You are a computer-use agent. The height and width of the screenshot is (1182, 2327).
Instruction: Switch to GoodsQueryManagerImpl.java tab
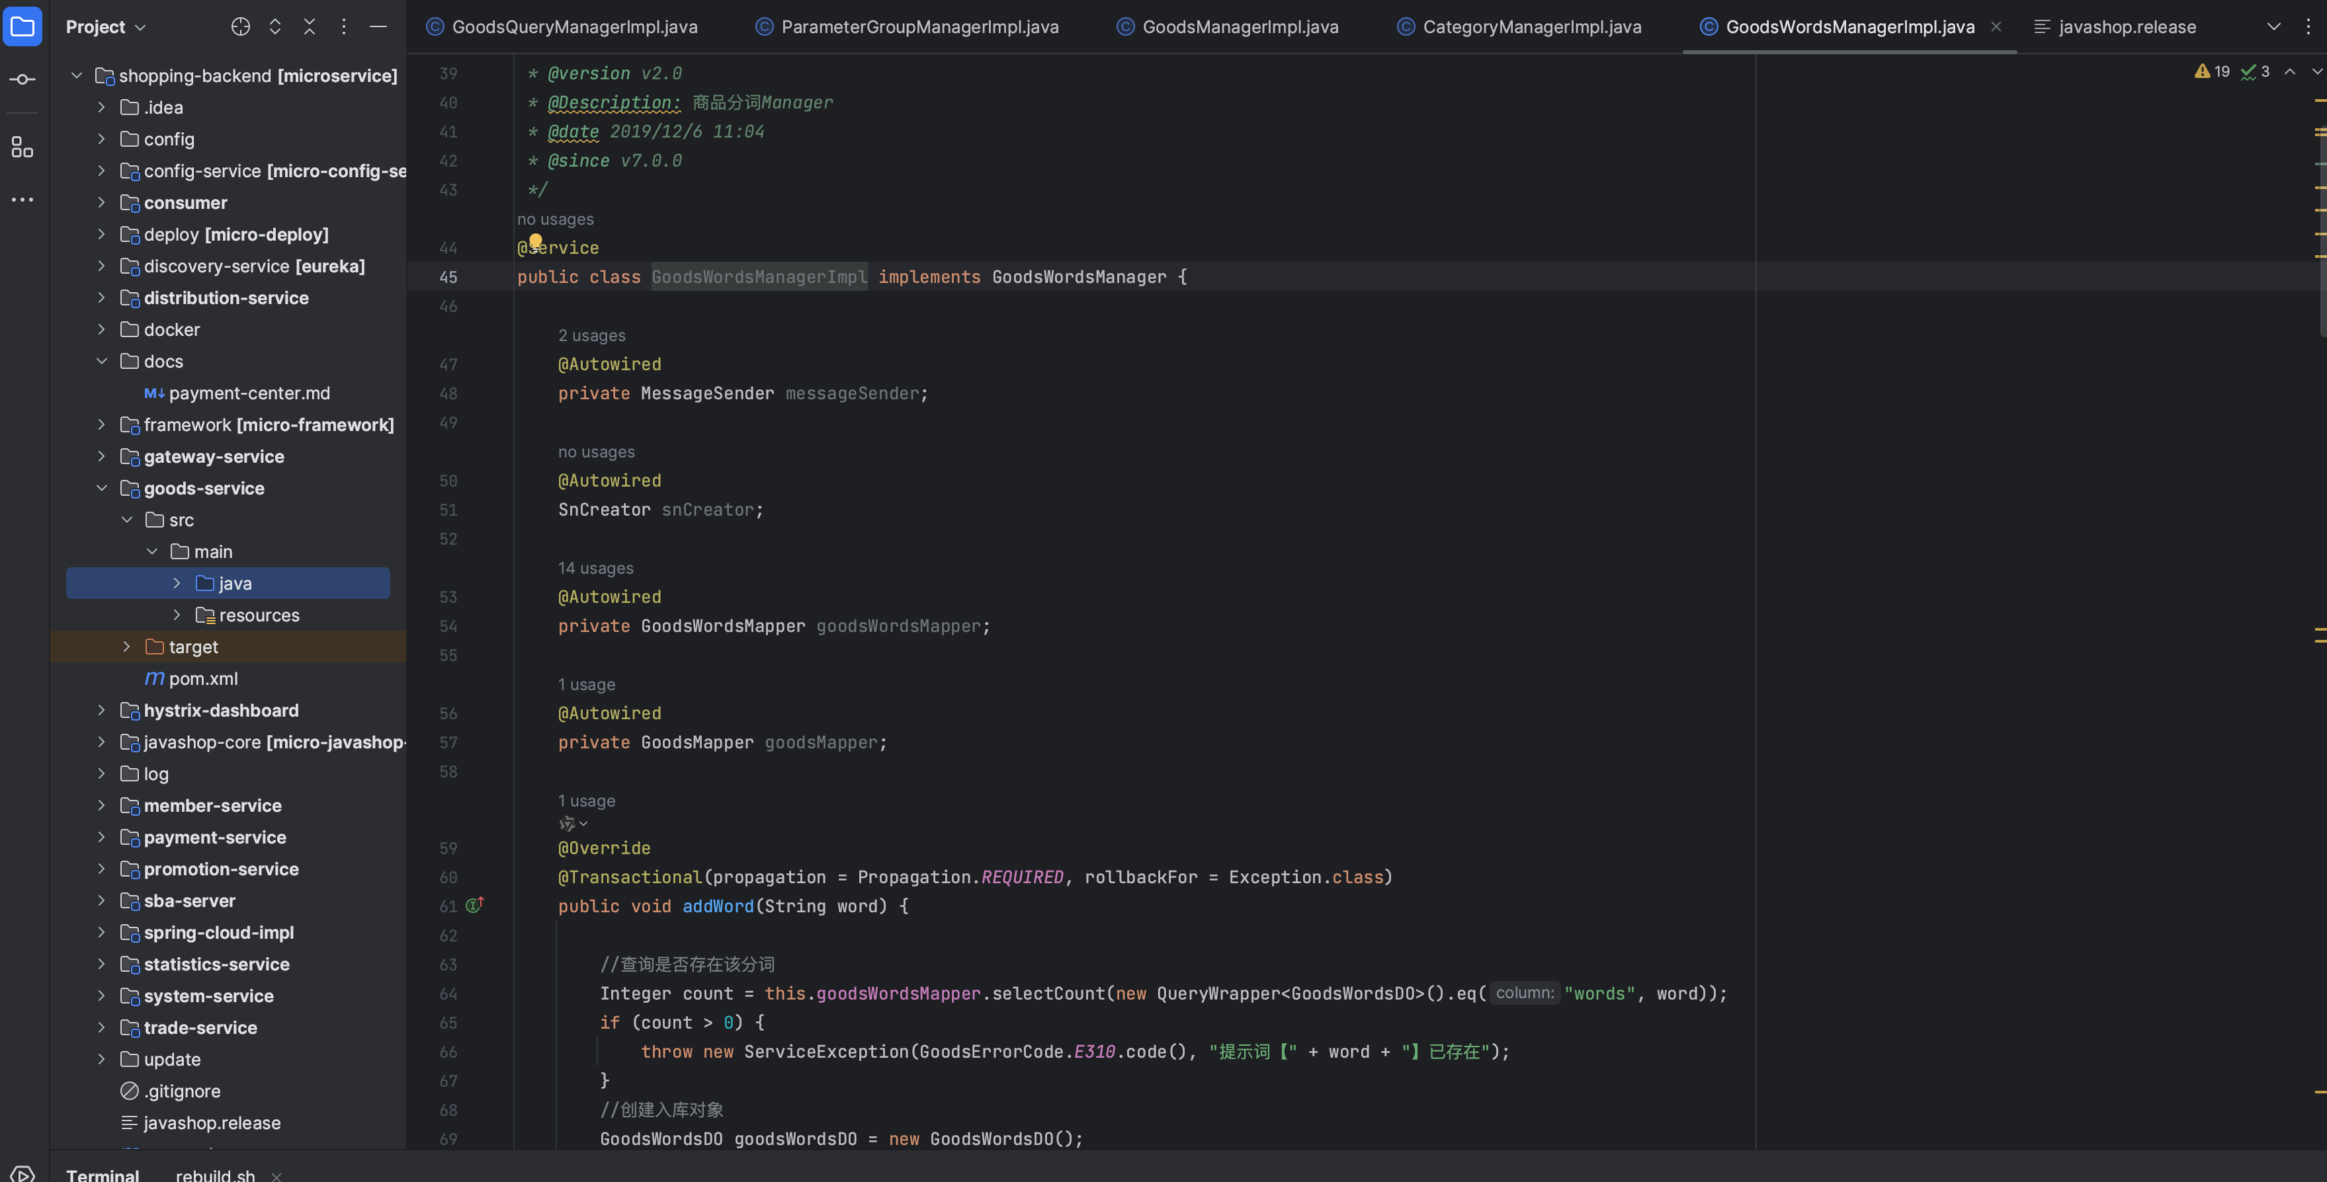562,27
